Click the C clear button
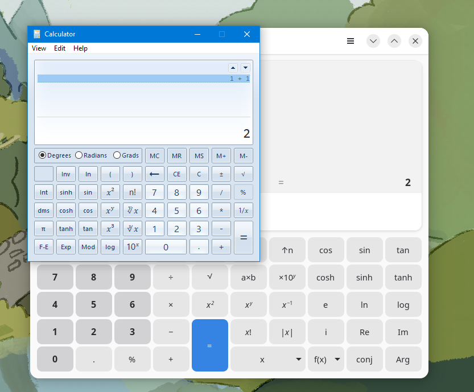Viewport: 474px width, 392px height. pyautogui.click(x=199, y=174)
